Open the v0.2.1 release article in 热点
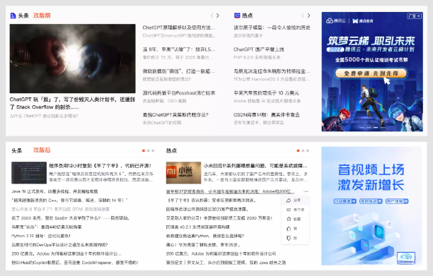The width and height of the screenshot is (433, 276). tap(197, 227)
